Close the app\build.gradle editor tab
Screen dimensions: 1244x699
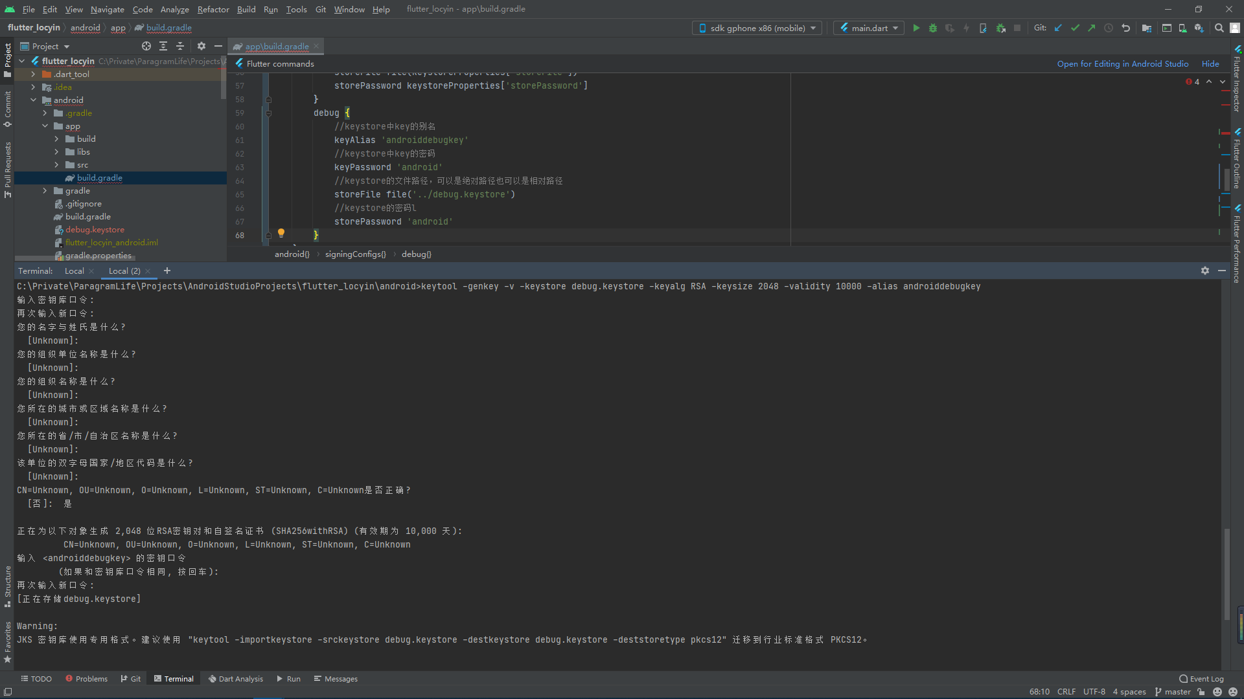coord(316,46)
